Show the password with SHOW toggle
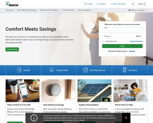 tap(138, 36)
